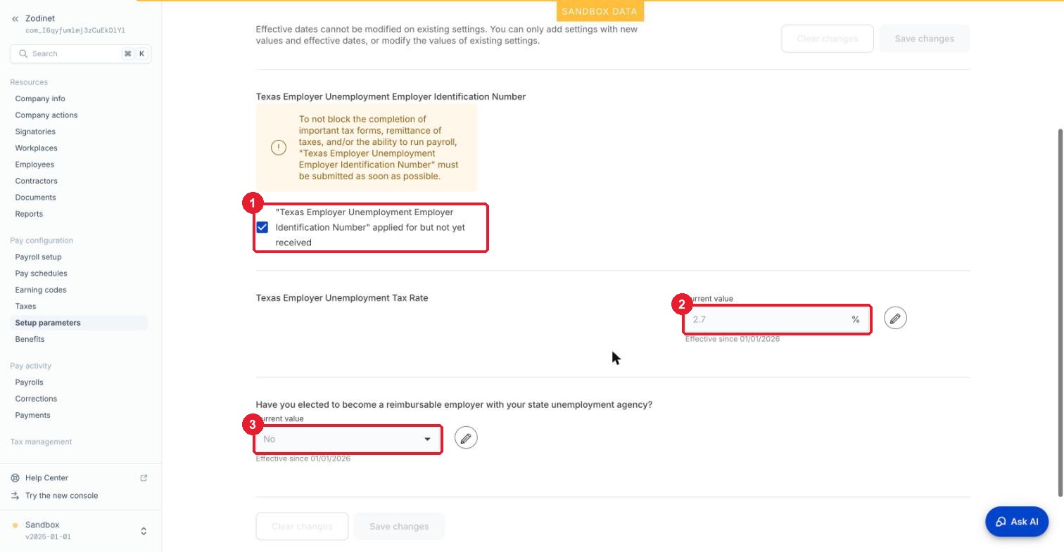
Task: Go to Earning codes
Action: coord(41,290)
